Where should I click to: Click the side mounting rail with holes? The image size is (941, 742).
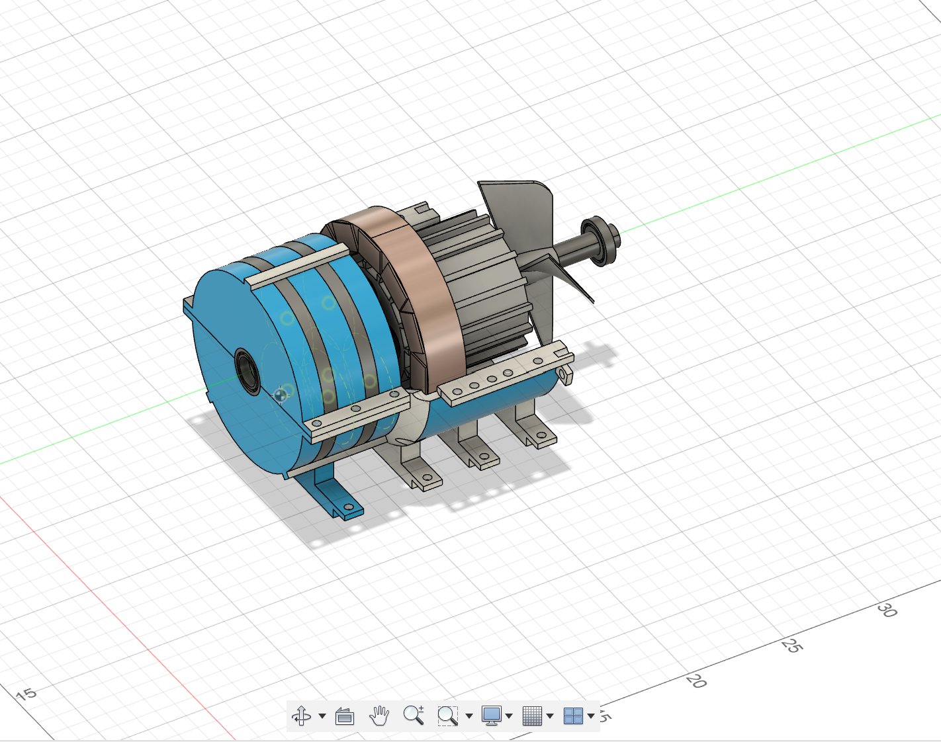(506, 372)
